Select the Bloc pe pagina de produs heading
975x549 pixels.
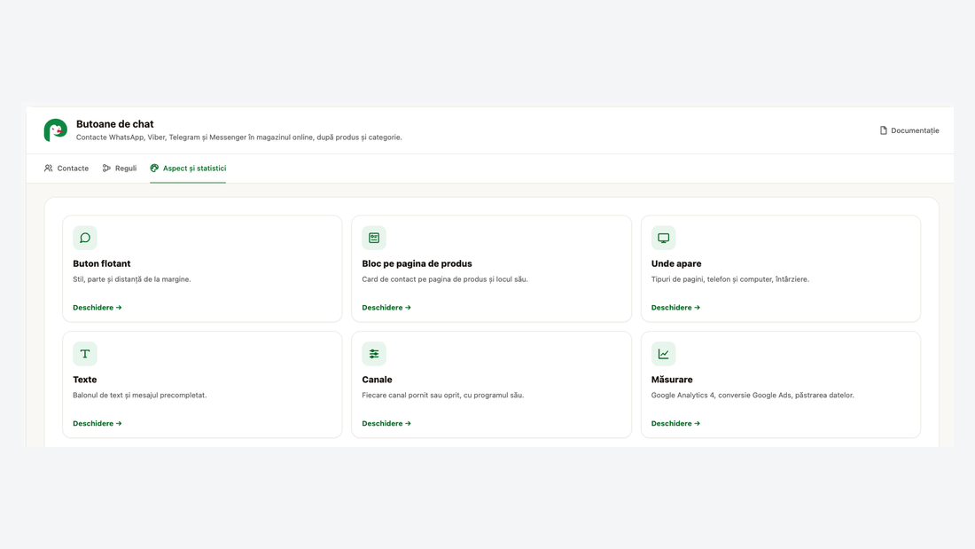coord(417,263)
